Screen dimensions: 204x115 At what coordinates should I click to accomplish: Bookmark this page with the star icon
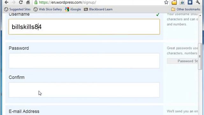[x=166, y=2]
